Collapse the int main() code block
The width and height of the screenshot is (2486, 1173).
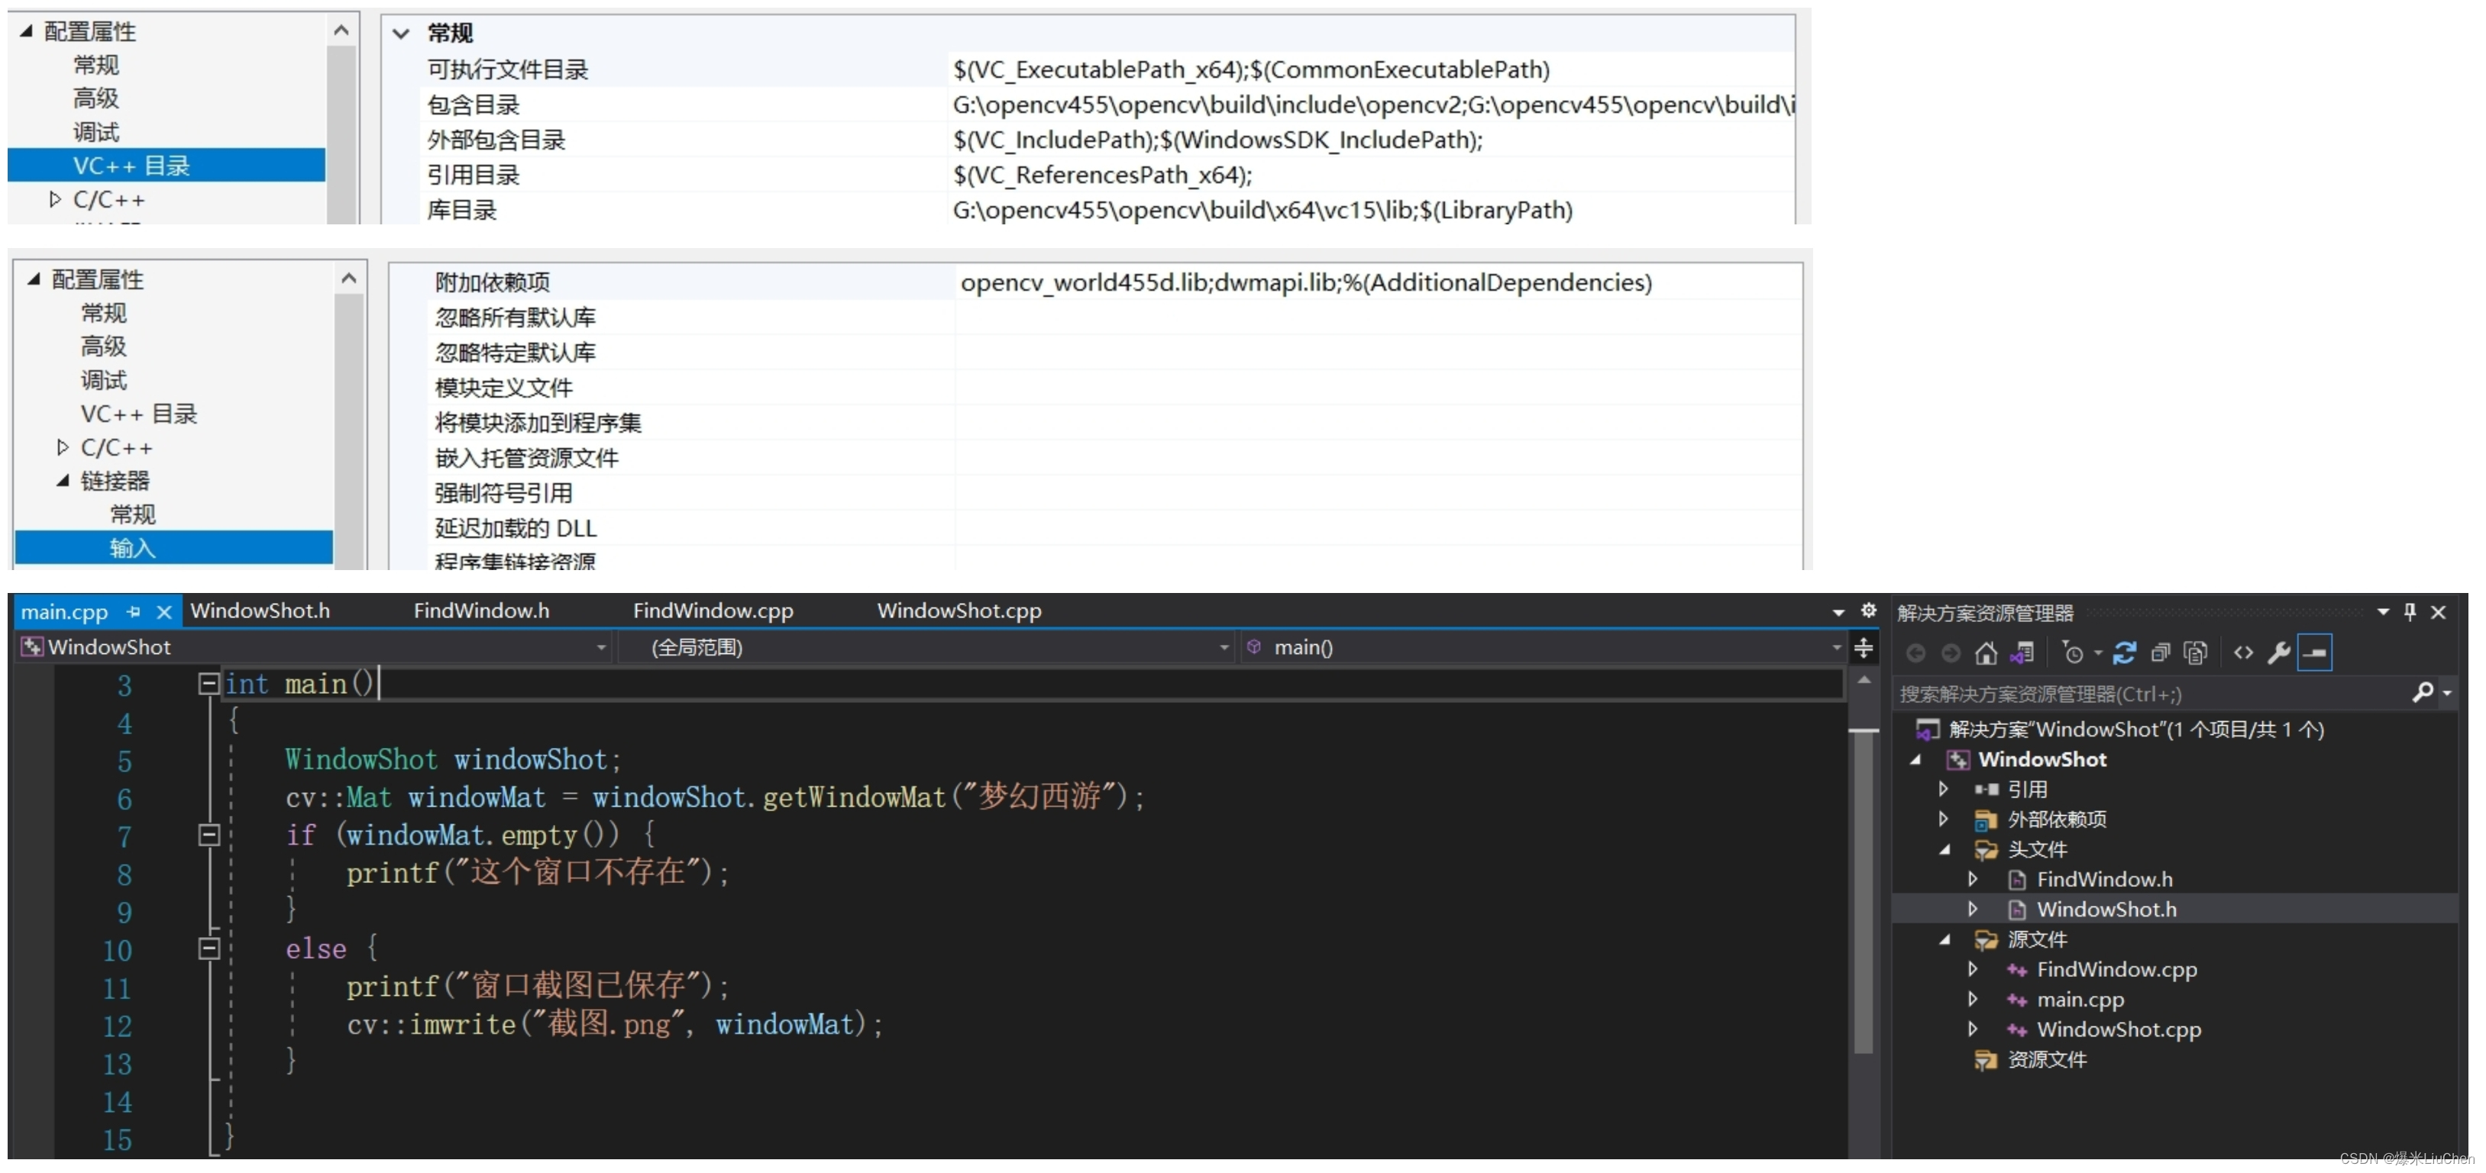pyautogui.click(x=209, y=684)
